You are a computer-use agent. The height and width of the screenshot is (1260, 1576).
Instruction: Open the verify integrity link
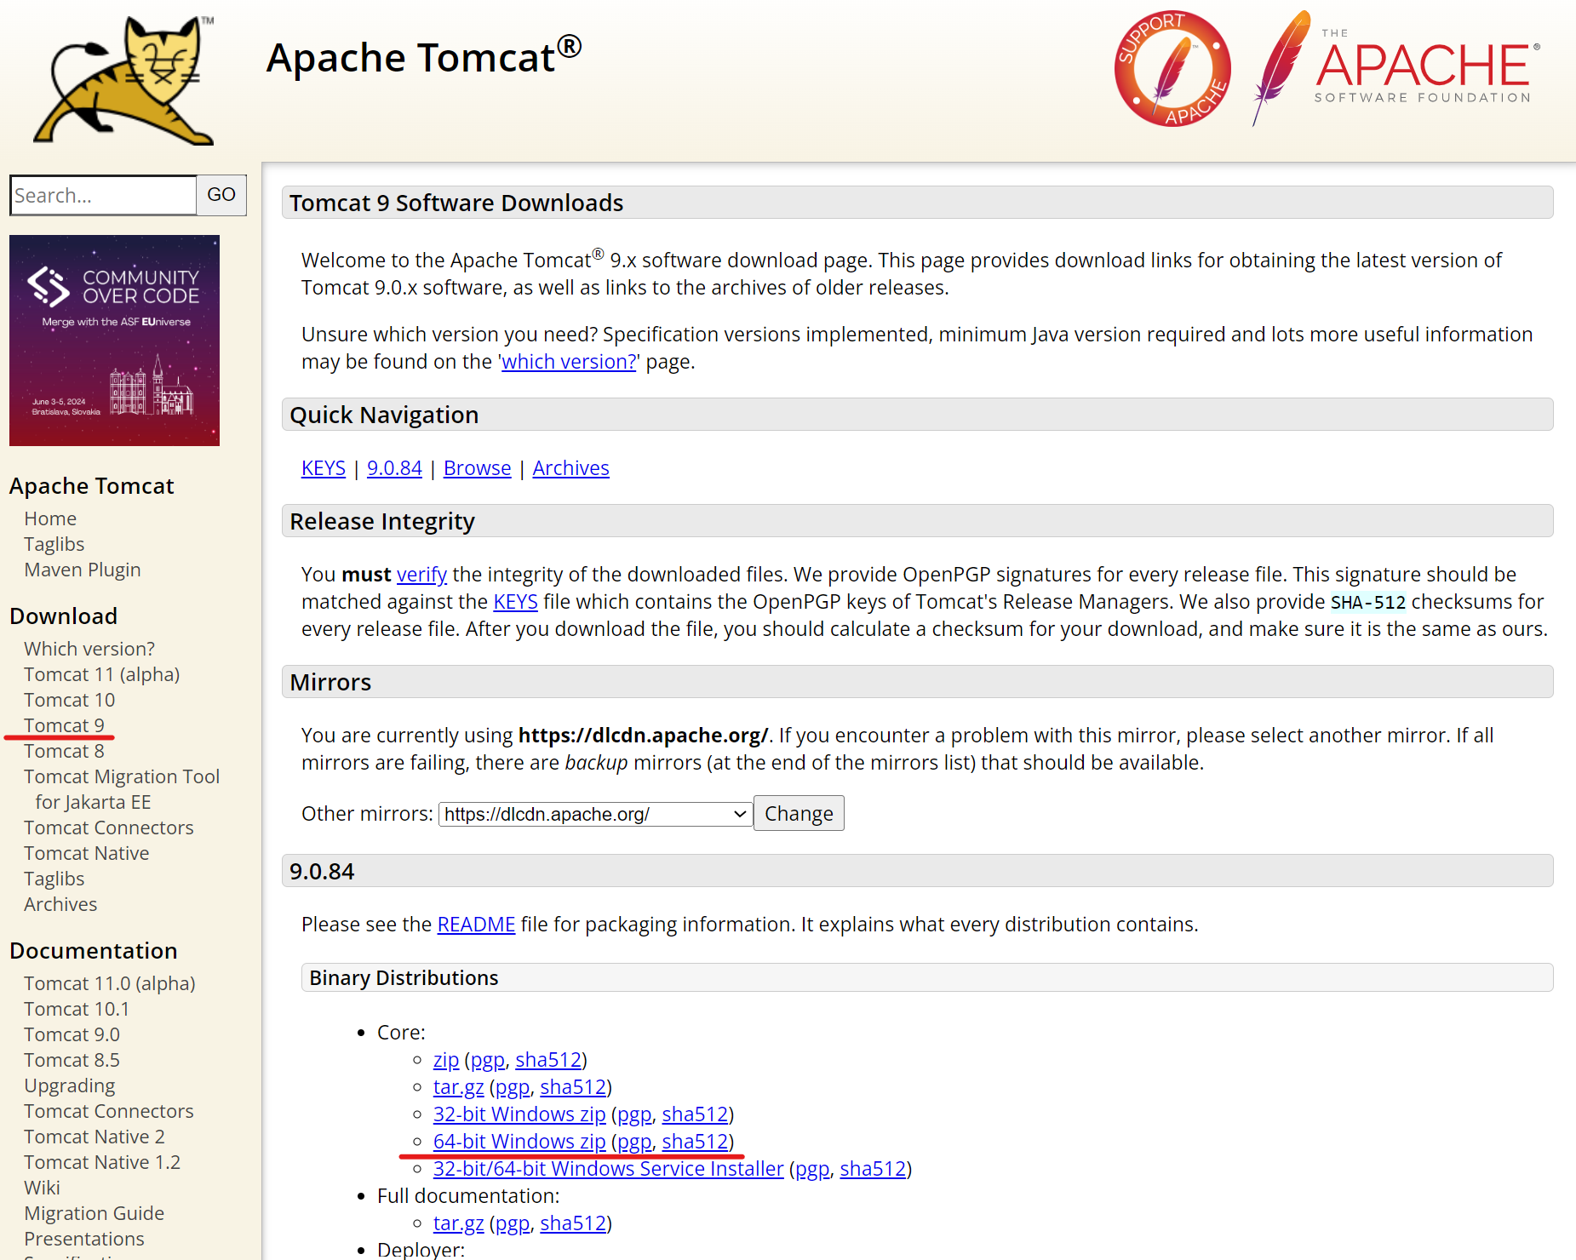point(421,575)
